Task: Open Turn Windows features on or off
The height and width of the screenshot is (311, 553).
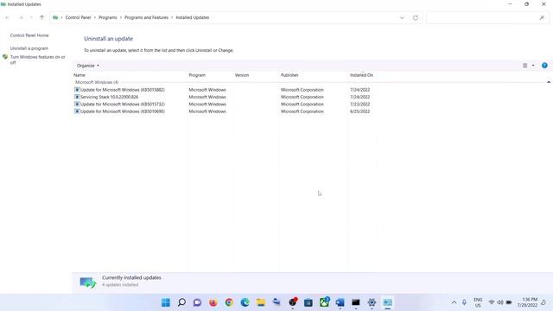Action: tap(37, 60)
